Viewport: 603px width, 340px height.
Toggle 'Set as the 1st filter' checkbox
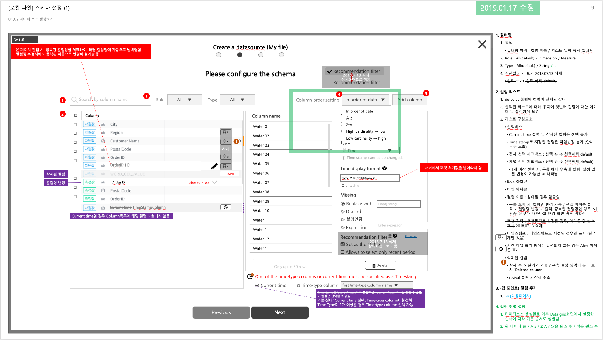point(343,244)
